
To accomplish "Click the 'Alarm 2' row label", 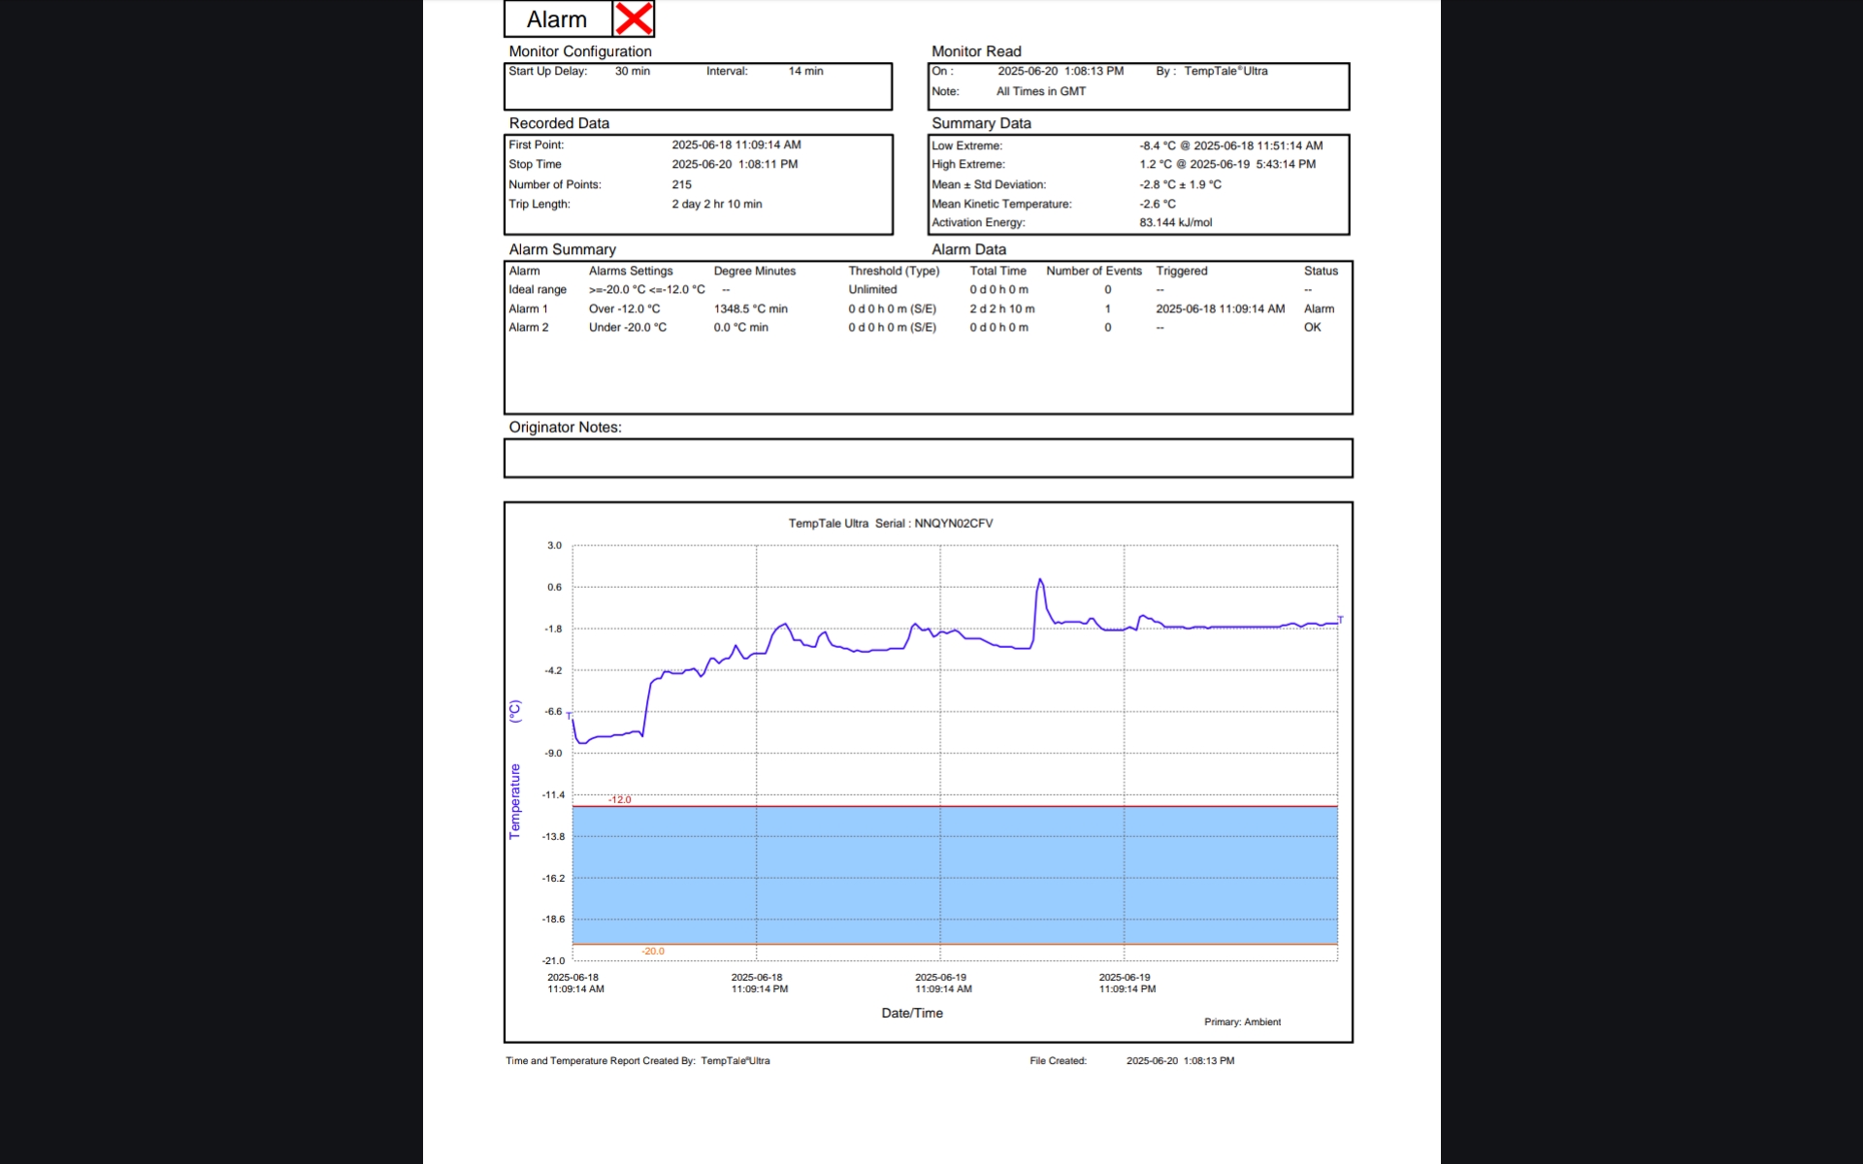I will tap(528, 327).
